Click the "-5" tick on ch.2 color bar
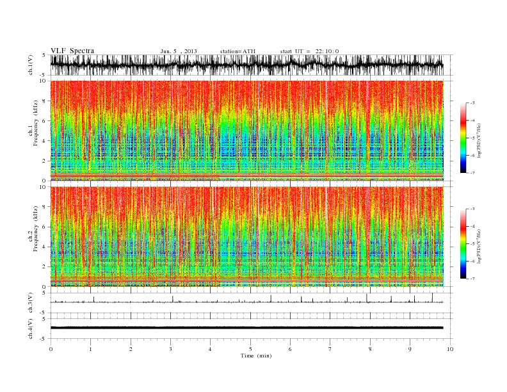507x392 pixels. pos(472,244)
